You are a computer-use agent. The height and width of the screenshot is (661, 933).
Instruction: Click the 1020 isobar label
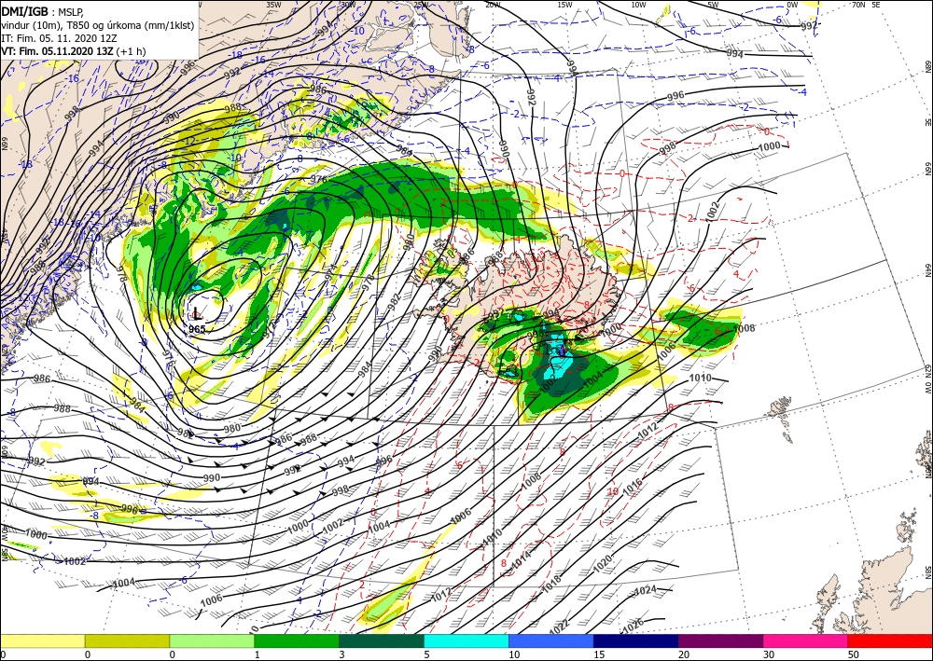pos(602,561)
